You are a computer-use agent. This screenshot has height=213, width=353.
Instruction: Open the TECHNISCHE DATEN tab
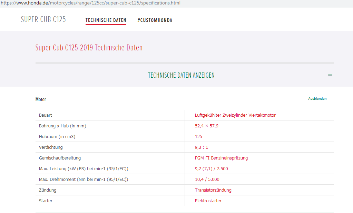(106, 20)
